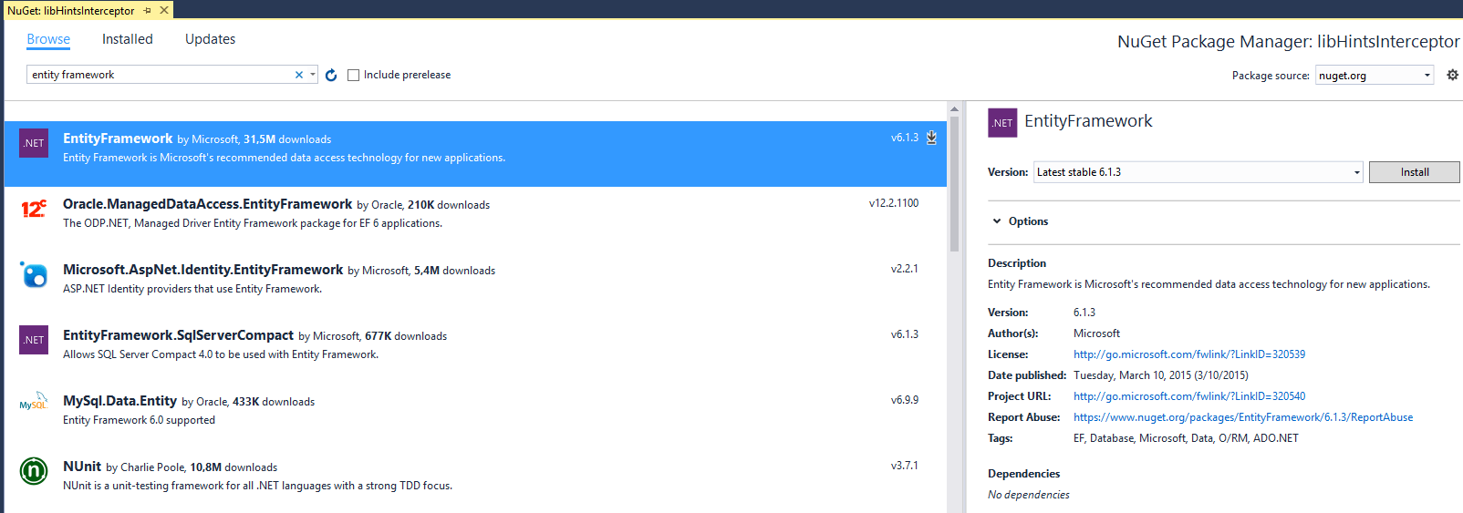Click version v3.7.1 of NUnit
1463x513 pixels.
point(905,466)
